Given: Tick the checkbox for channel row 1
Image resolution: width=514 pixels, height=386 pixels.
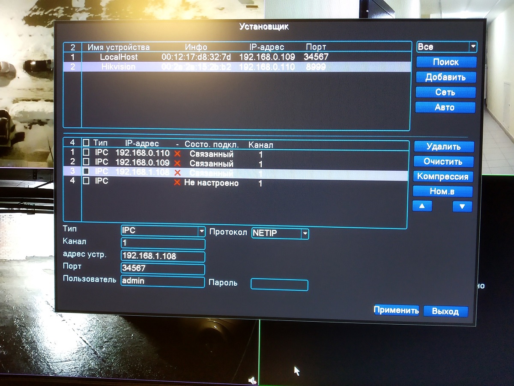Looking at the screenshot, I should pyautogui.click(x=86, y=153).
